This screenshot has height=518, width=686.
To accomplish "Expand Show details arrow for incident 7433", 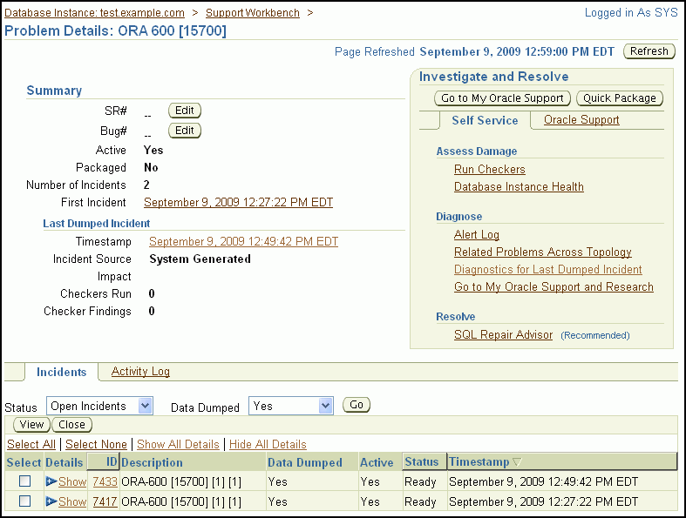I will tap(51, 481).
